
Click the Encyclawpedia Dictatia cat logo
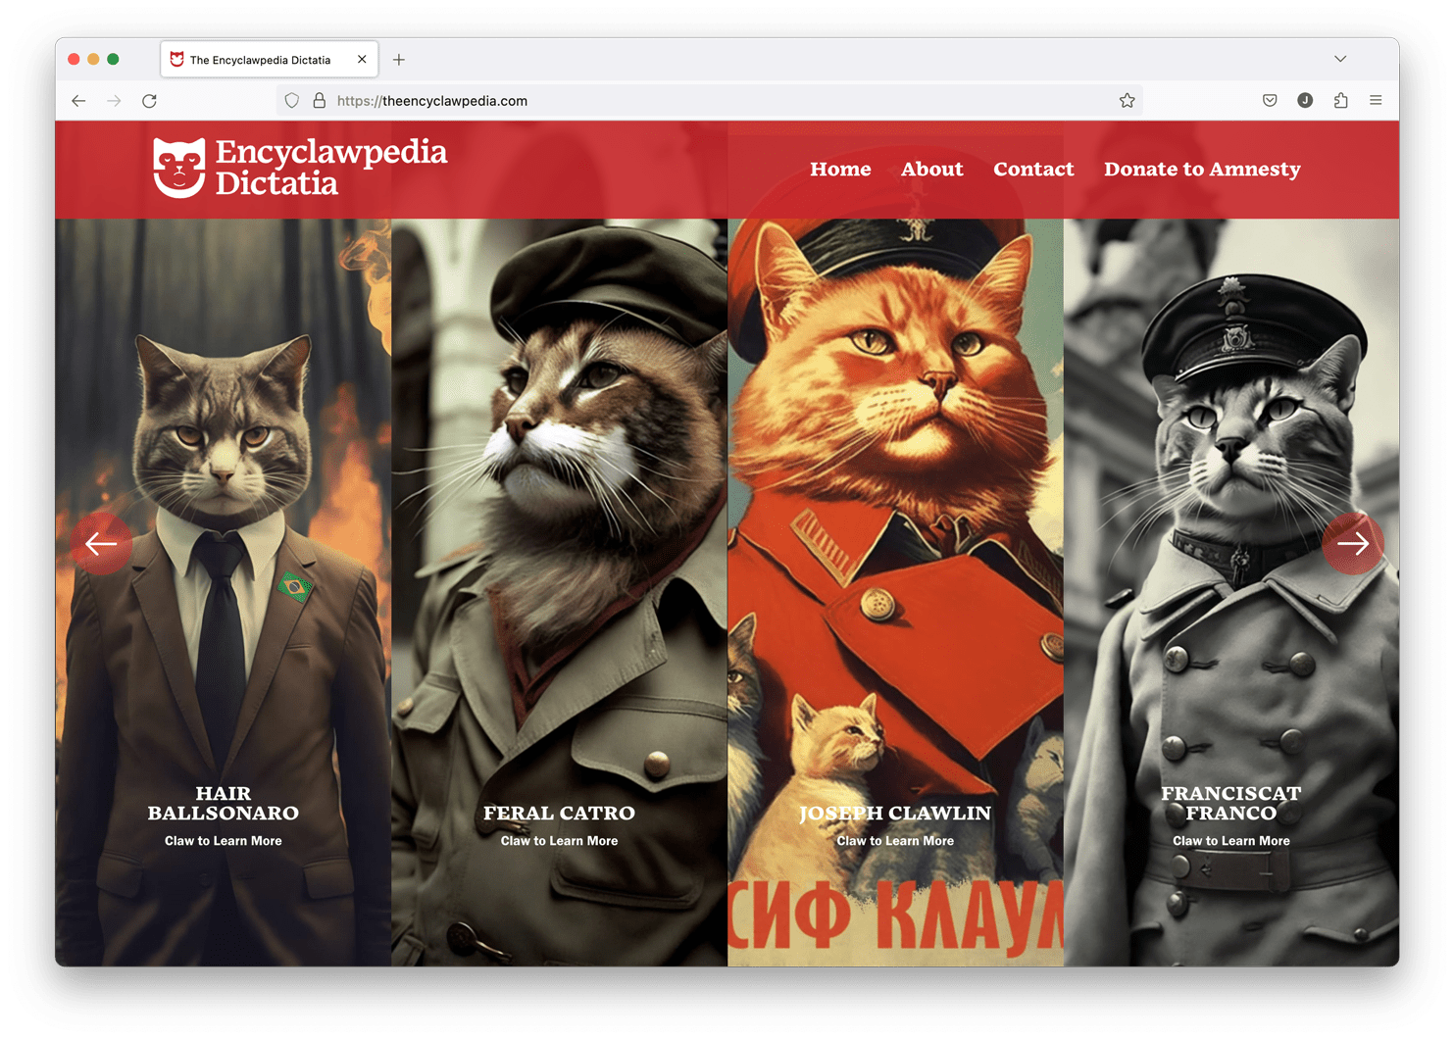tap(178, 168)
